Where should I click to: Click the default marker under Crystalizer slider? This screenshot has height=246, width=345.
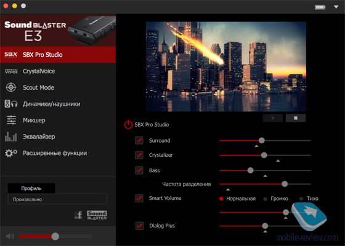click(278, 161)
